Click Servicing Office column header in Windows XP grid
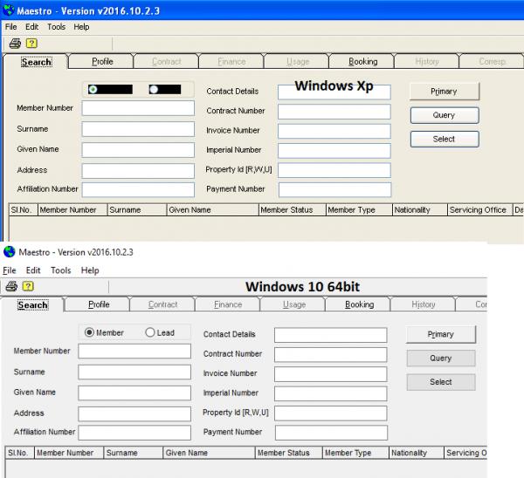The height and width of the screenshot is (478, 524). 479,210
